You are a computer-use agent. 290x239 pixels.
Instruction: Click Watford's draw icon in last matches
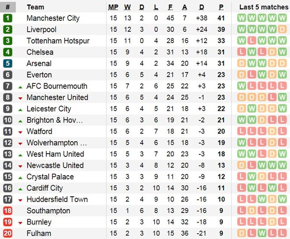pos(272,132)
